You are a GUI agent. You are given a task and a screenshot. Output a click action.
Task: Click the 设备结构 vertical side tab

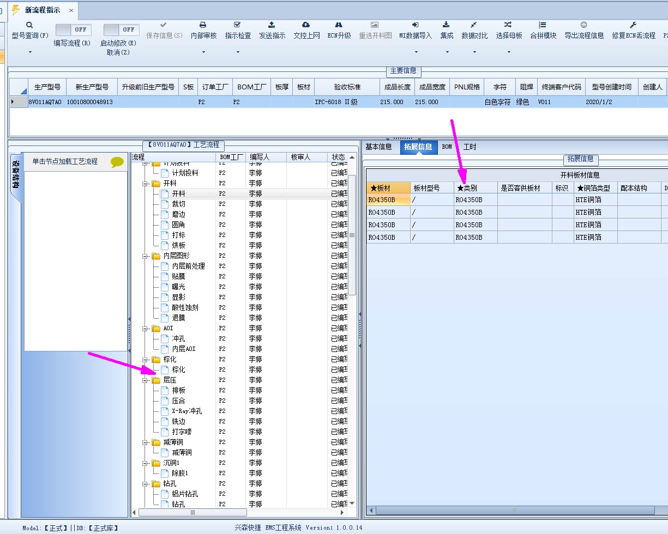(16, 175)
